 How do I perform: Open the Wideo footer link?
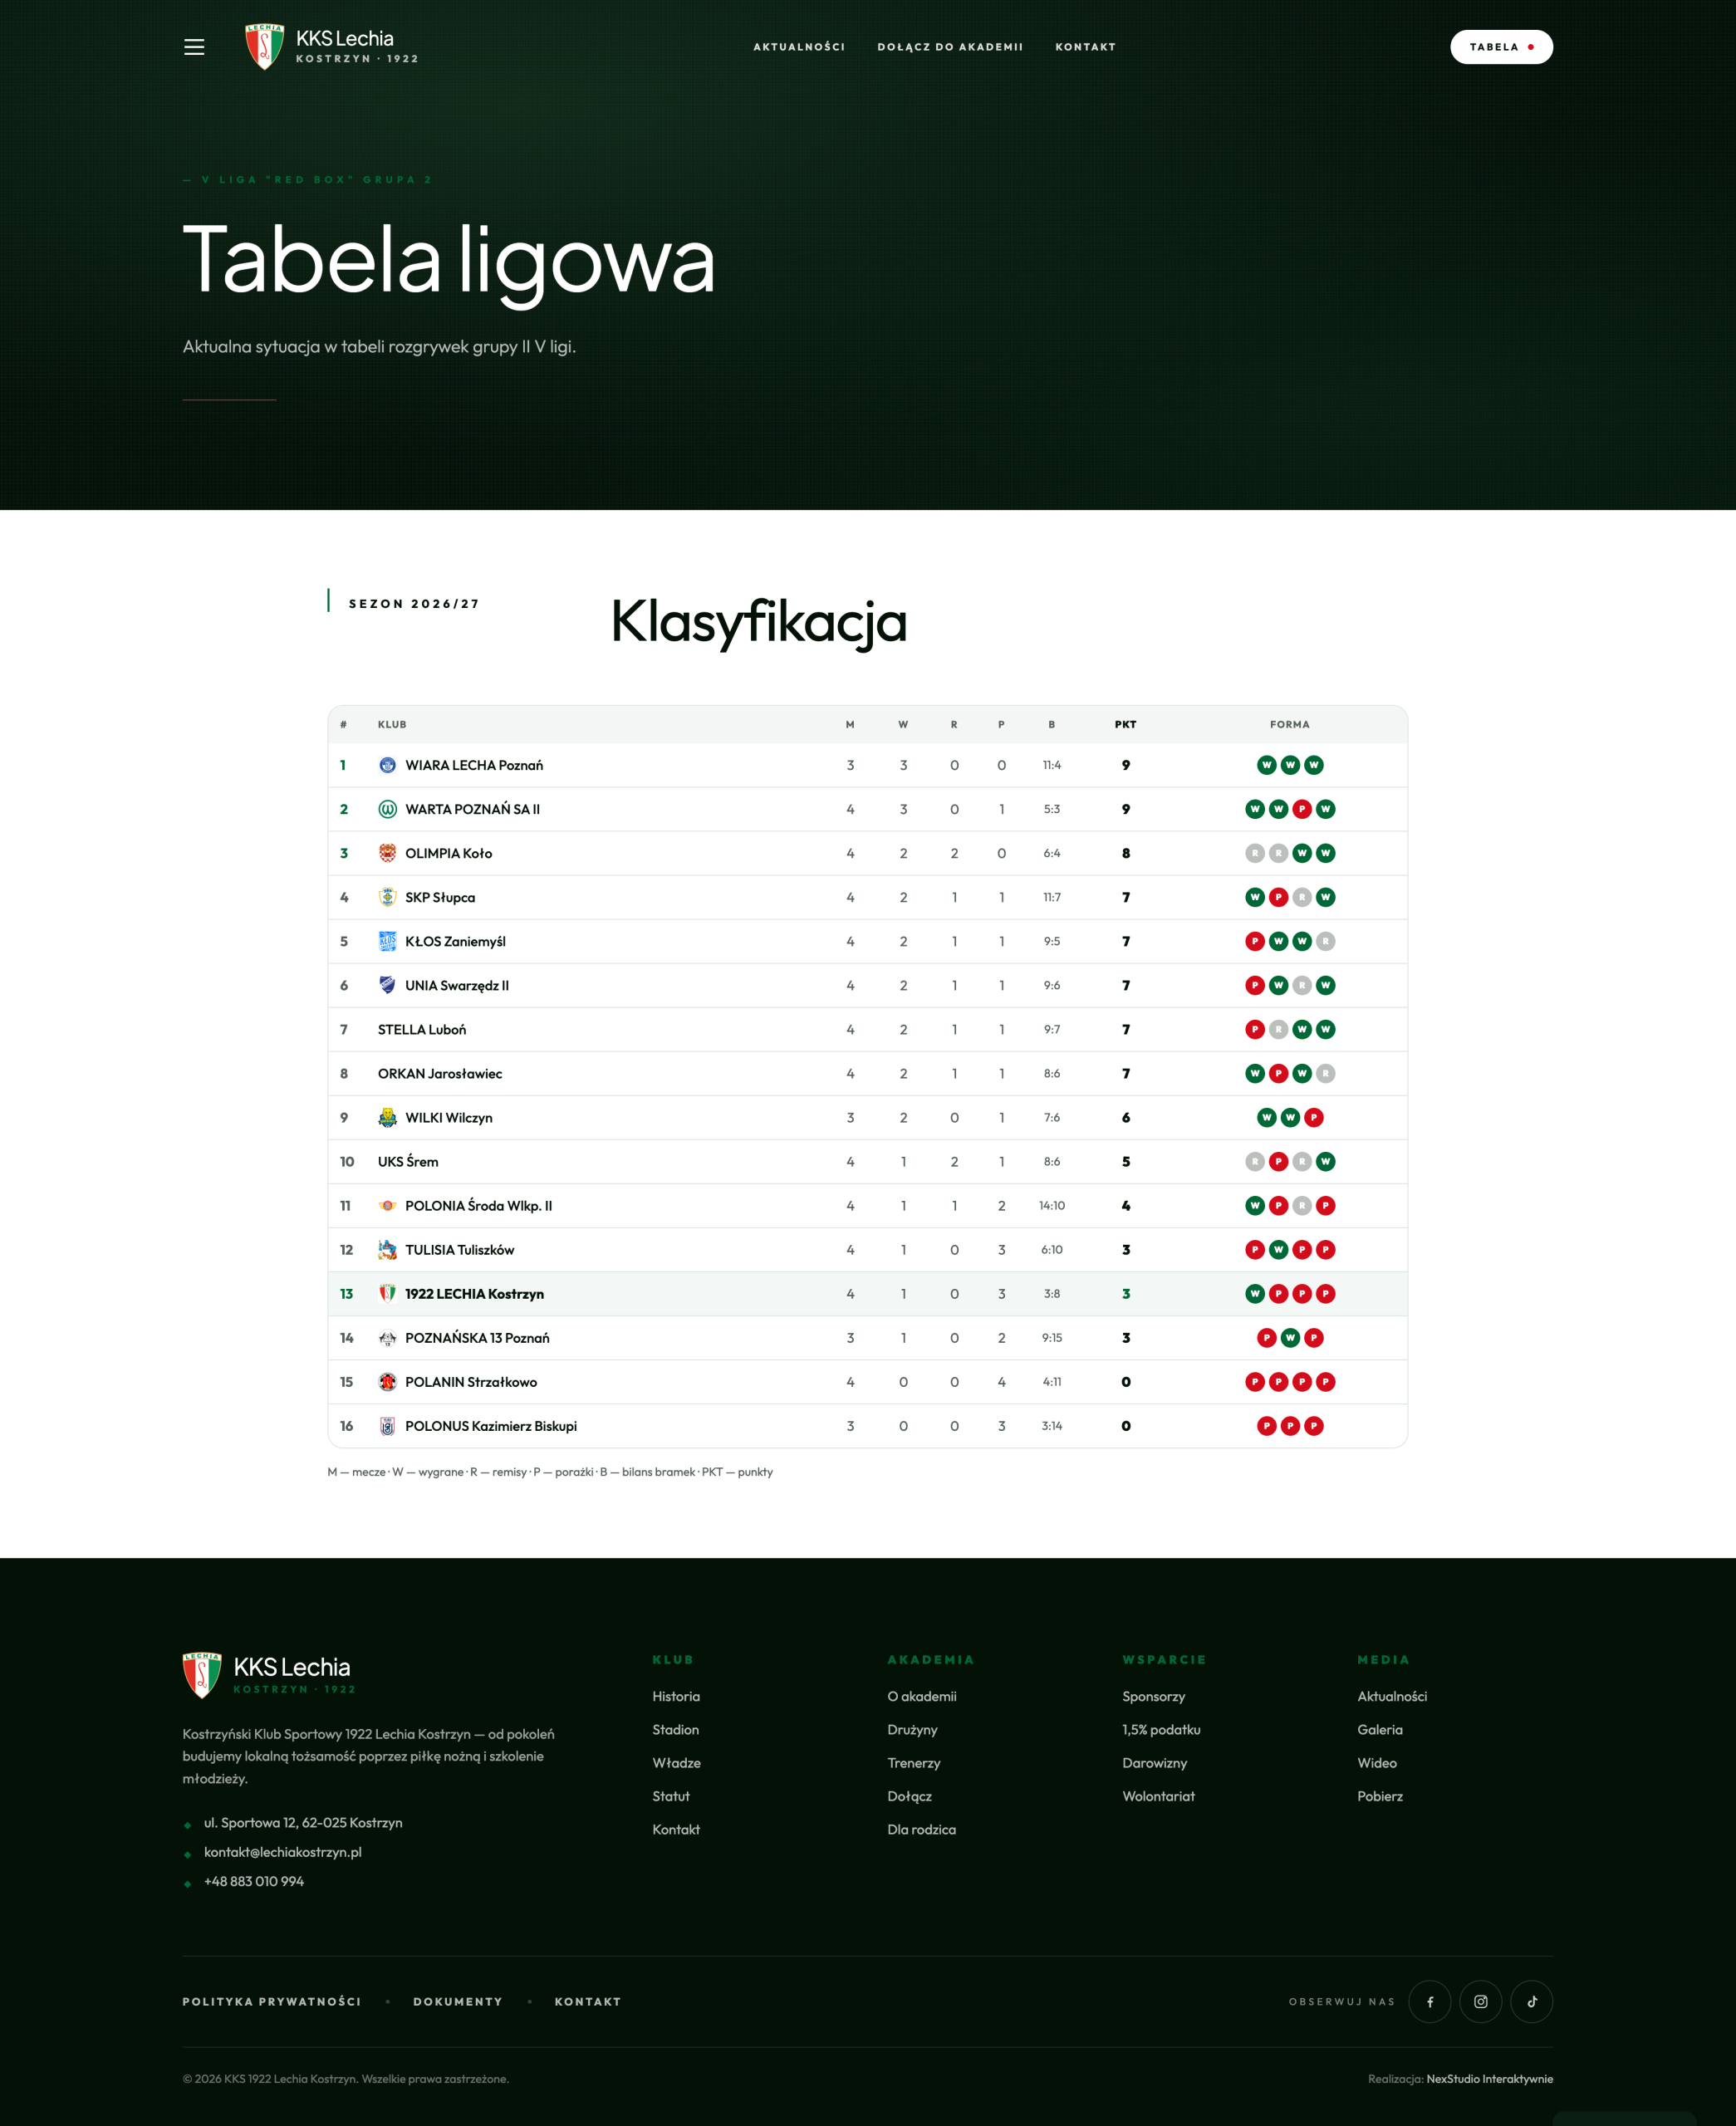point(1377,1763)
